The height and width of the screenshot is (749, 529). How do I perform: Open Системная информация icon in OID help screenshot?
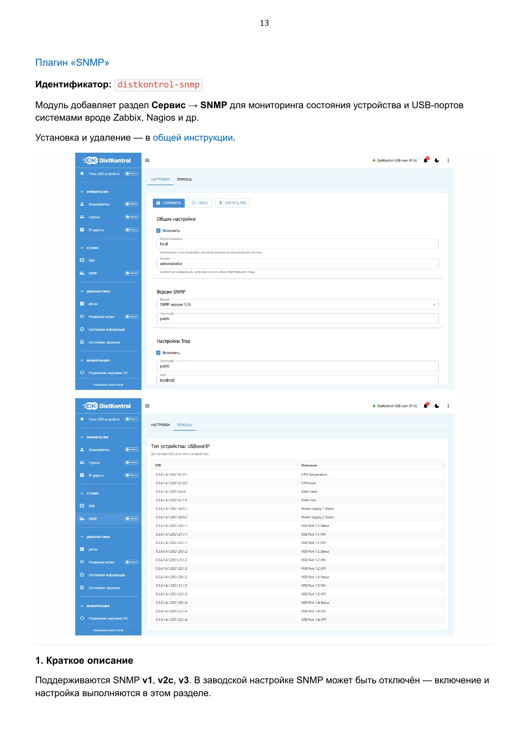click(x=82, y=575)
